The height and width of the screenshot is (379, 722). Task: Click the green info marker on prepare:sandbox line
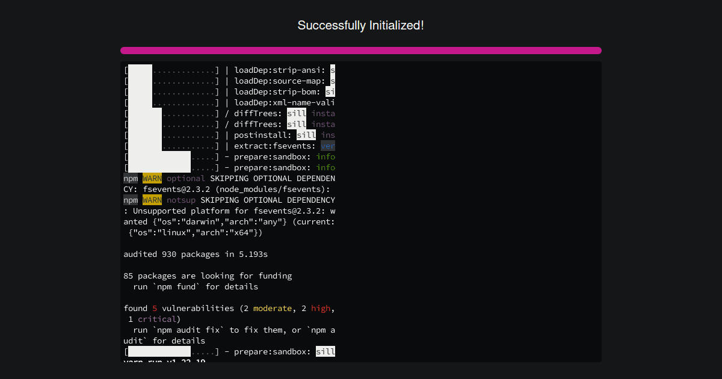click(326, 156)
